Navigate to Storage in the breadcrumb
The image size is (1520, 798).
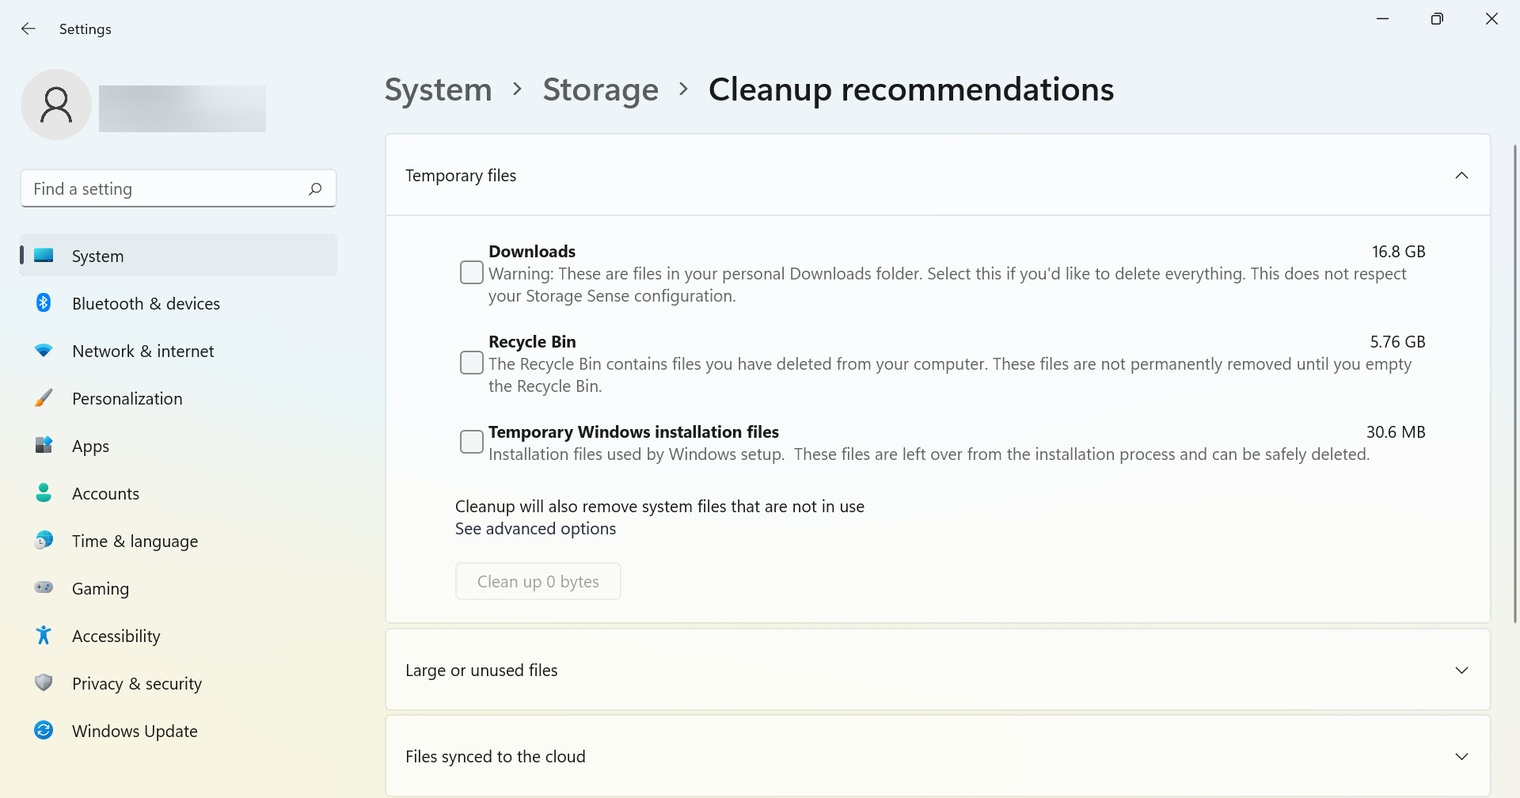600,89
